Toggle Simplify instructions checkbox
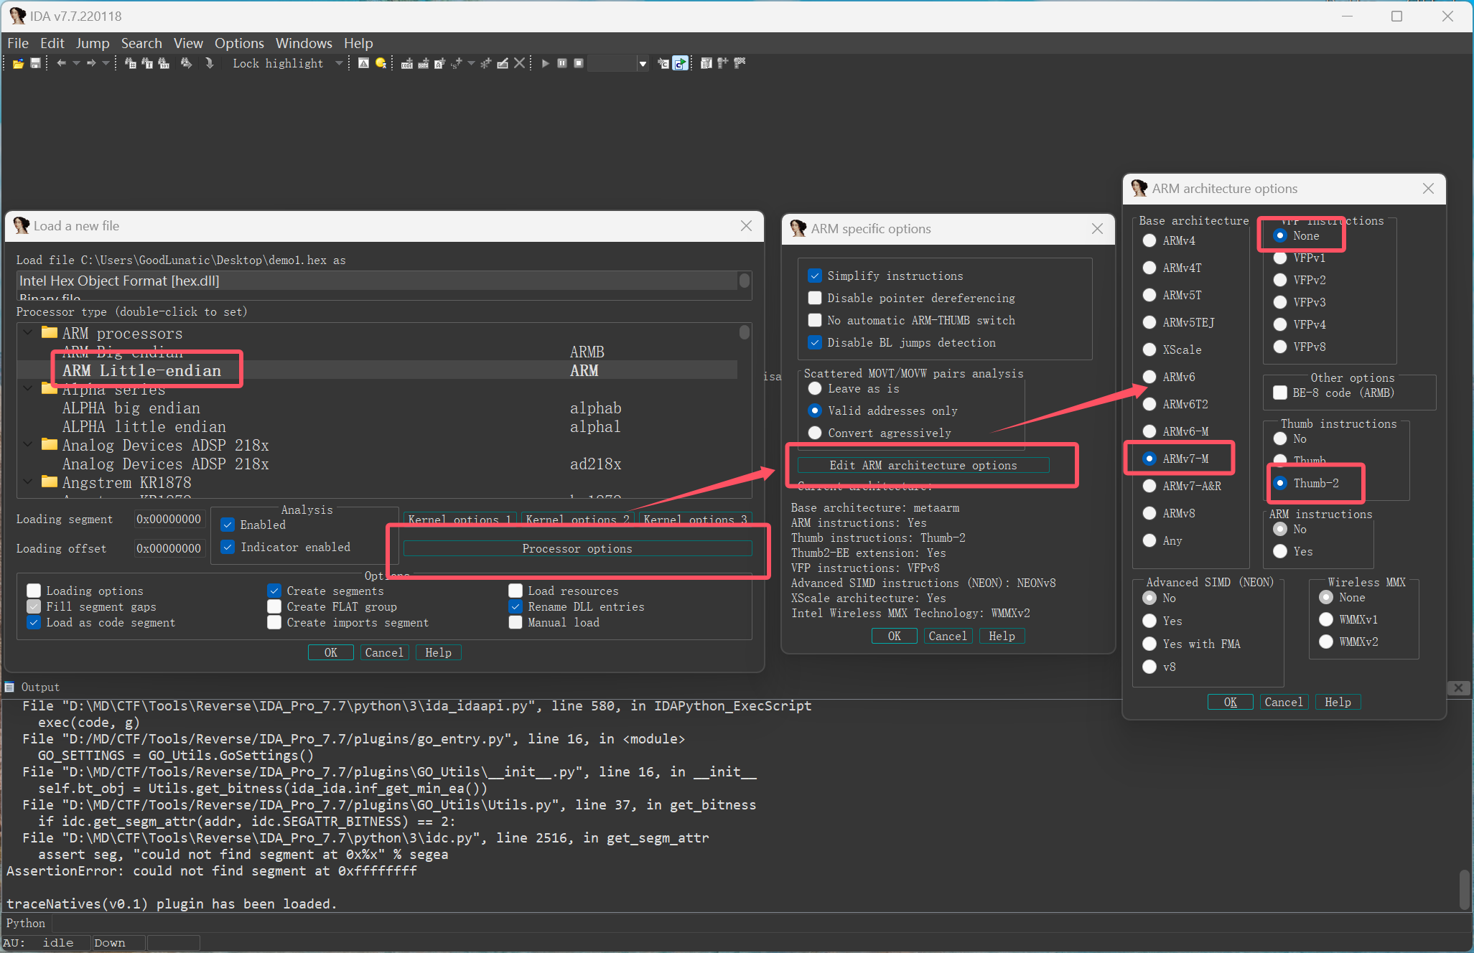The image size is (1474, 953). click(x=815, y=276)
